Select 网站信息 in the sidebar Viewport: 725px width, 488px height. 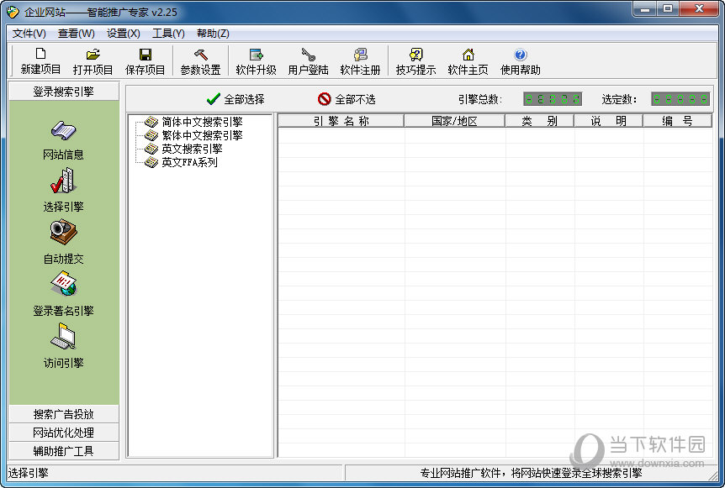[x=63, y=139]
